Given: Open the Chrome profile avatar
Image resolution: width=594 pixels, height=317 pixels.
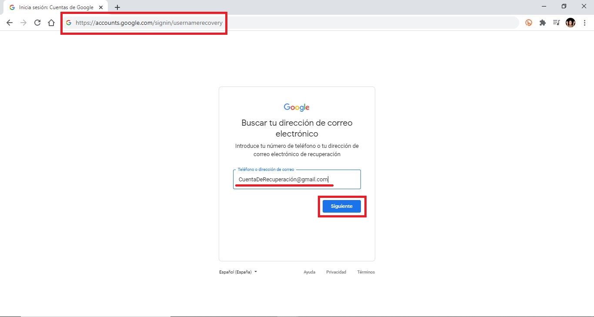Looking at the screenshot, I should tap(571, 23).
